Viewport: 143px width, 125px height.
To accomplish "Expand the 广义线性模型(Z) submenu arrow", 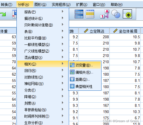I will 63,51.
